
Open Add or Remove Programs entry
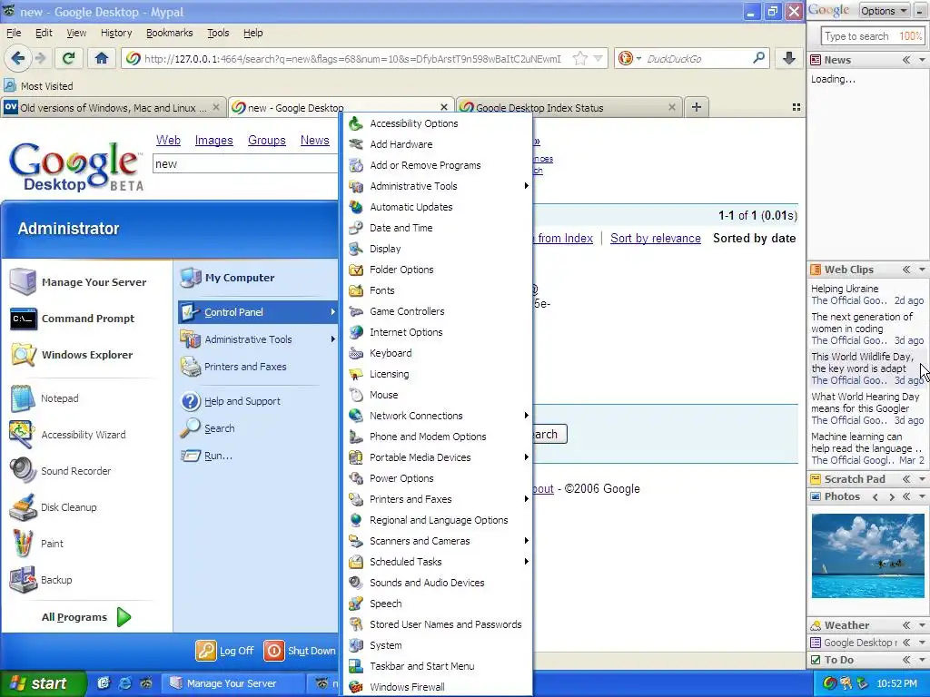[x=425, y=165]
